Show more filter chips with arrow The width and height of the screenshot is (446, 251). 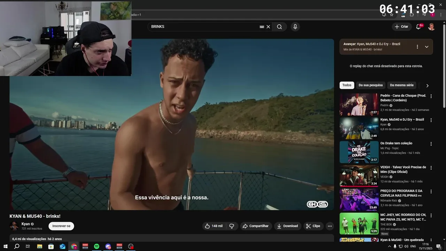coord(427,85)
